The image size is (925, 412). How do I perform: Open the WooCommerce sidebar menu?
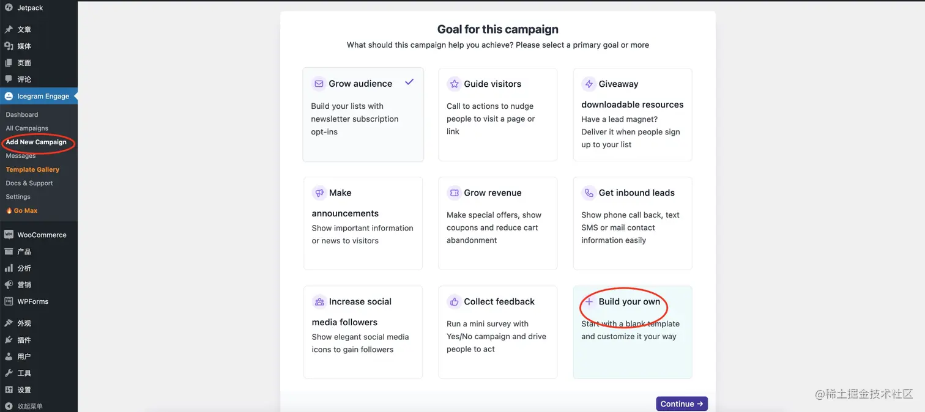[x=42, y=235]
